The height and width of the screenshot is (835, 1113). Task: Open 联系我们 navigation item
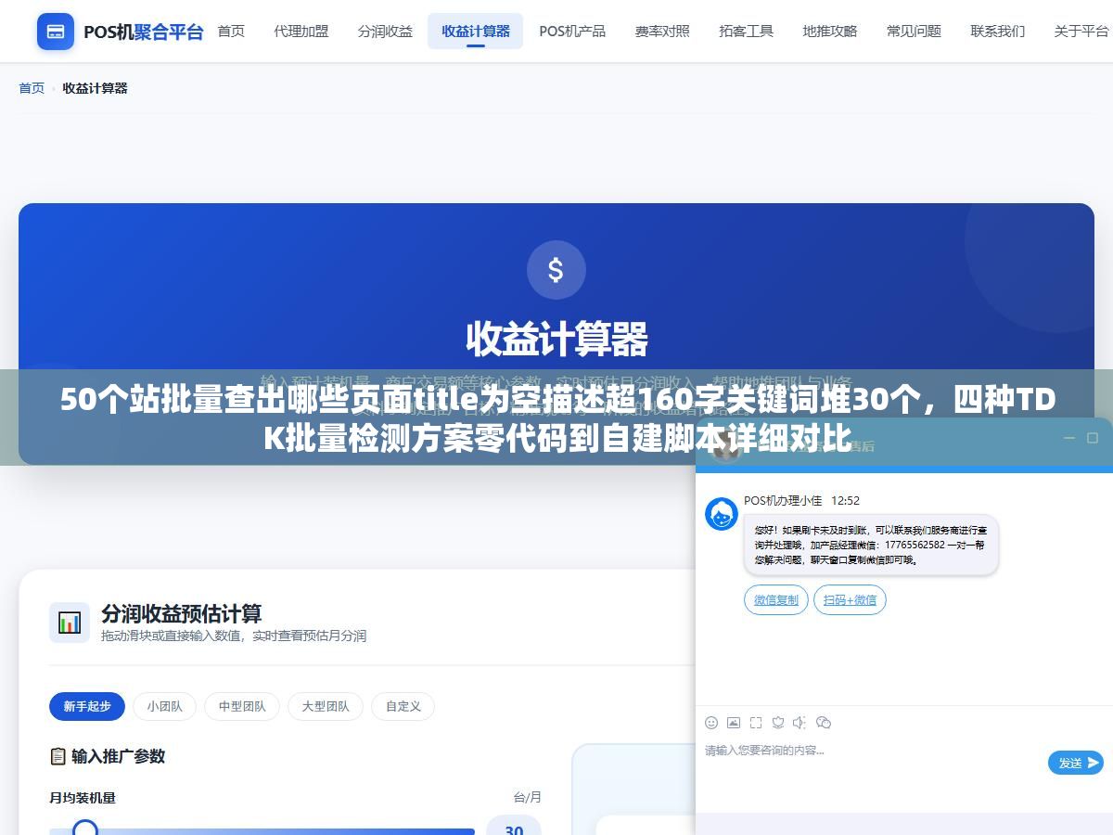click(998, 31)
